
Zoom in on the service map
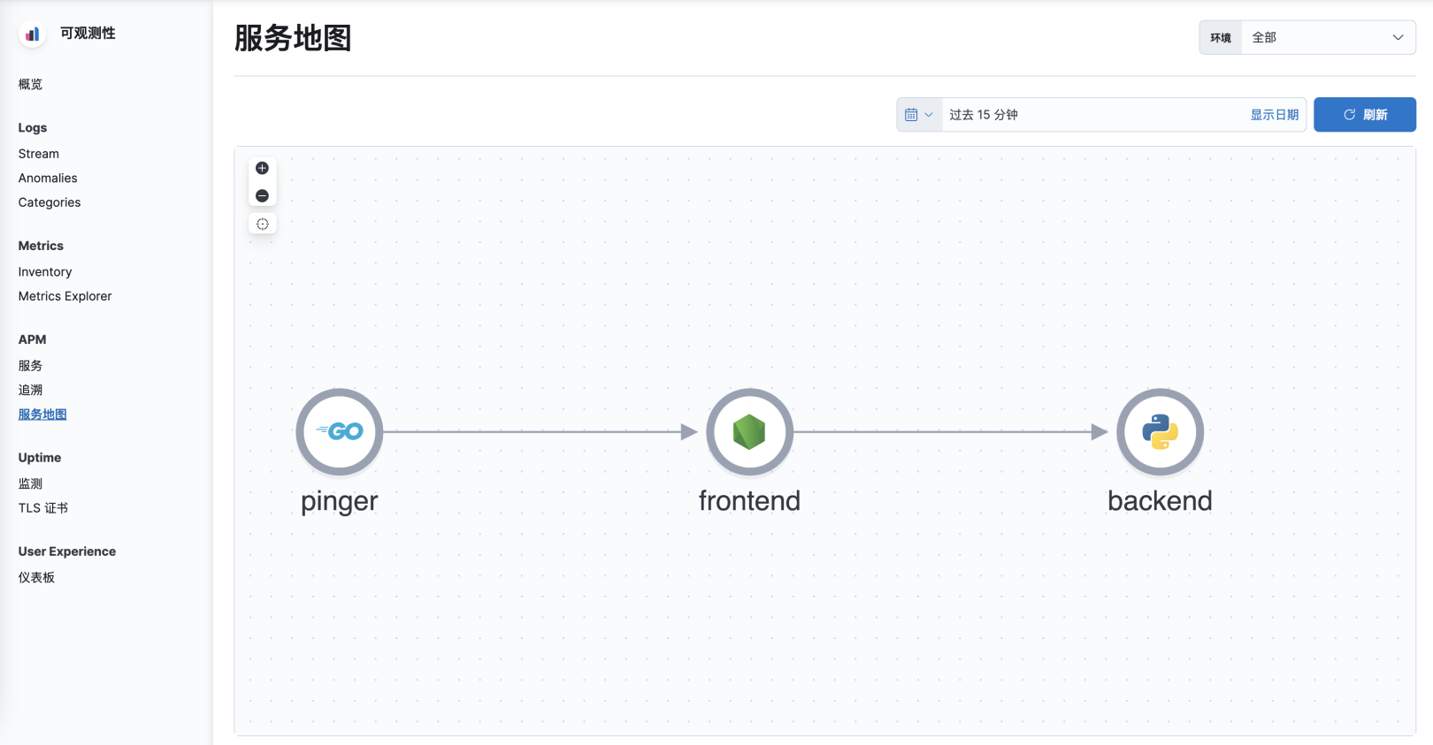tap(262, 167)
